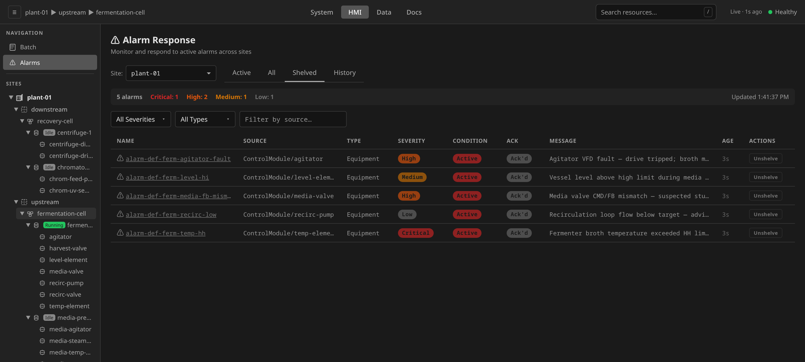Select media-agitator in the tree
Screen dimensions: 805x362
[x=70, y=329]
